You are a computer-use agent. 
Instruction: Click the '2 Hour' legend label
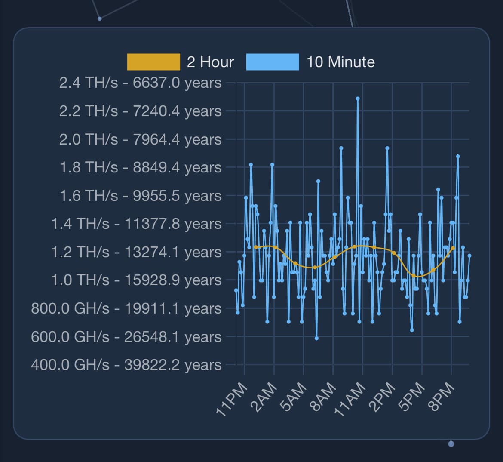click(210, 62)
